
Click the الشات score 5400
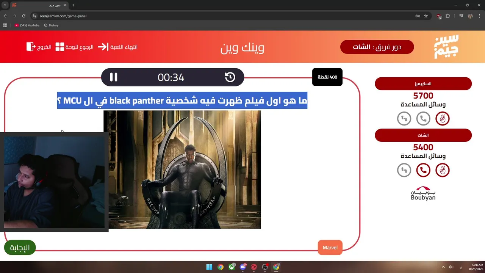pos(423,147)
